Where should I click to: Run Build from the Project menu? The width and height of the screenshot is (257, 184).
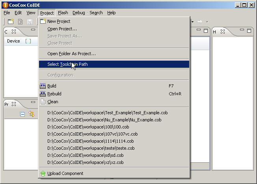pyautogui.click(x=114, y=86)
